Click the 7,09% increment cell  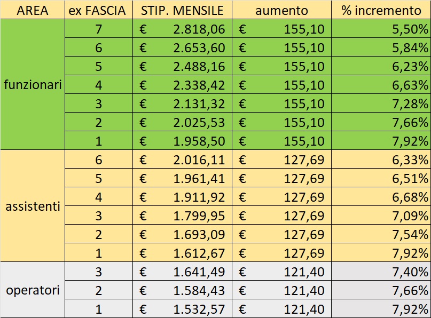[x=381, y=216]
